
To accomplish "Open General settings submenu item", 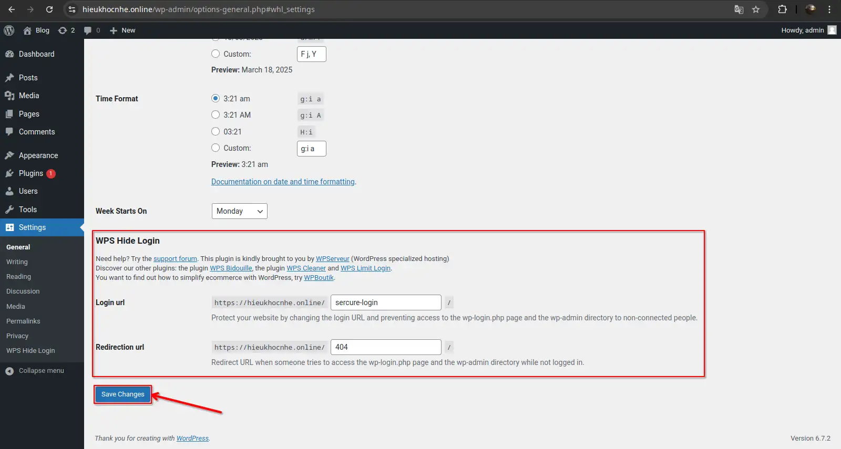I will (x=18, y=247).
